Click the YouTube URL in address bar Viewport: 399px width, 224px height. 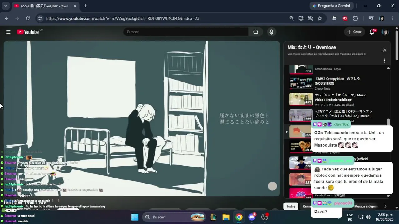[123, 18]
